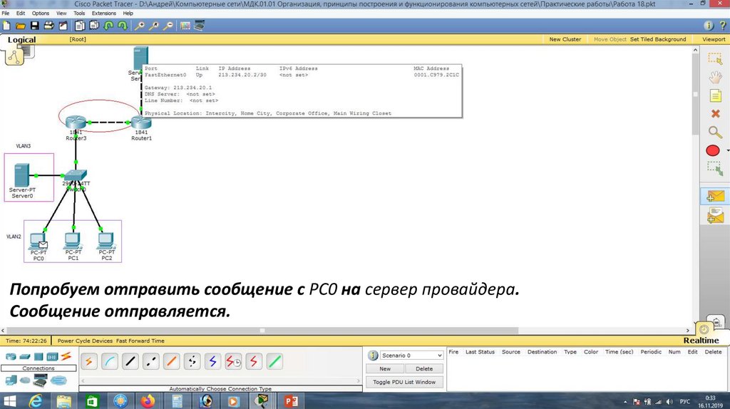Open the Tools menu
This screenshot has height=409, width=730.
(x=79, y=13)
